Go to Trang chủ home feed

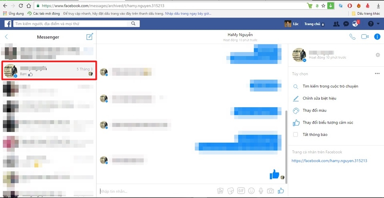[x=312, y=24]
